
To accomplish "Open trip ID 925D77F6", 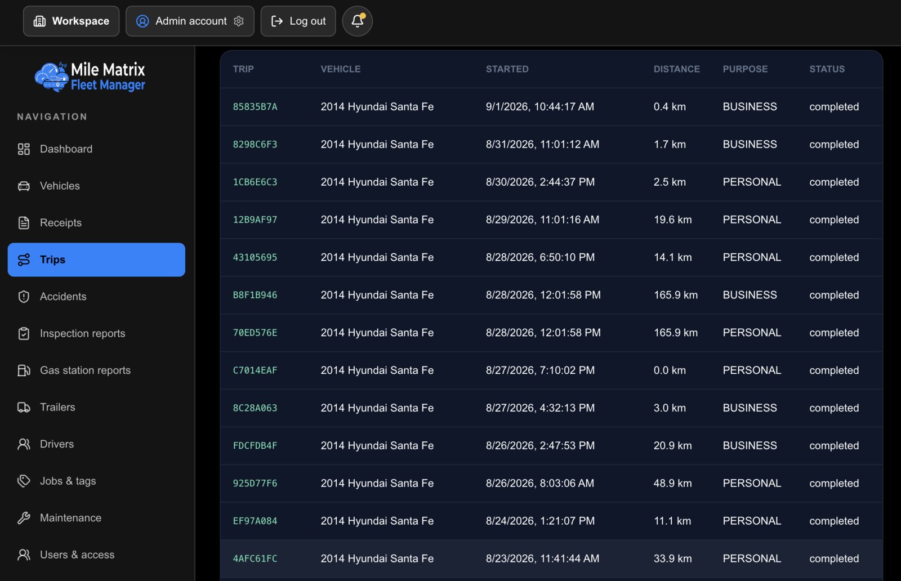I will pos(255,484).
